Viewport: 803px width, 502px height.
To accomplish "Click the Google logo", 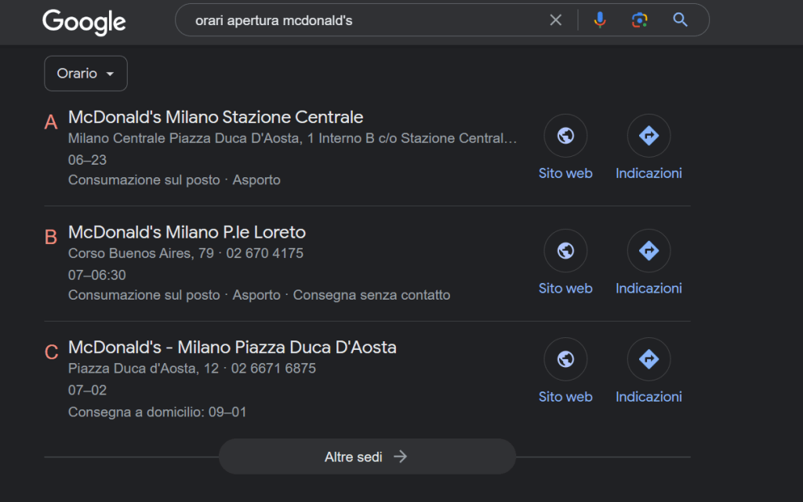I will (84, 21).
